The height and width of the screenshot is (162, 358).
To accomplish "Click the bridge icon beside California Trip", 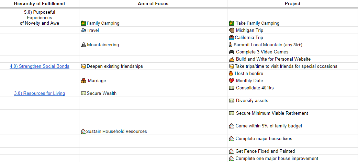I will click(x=232, y=38).
